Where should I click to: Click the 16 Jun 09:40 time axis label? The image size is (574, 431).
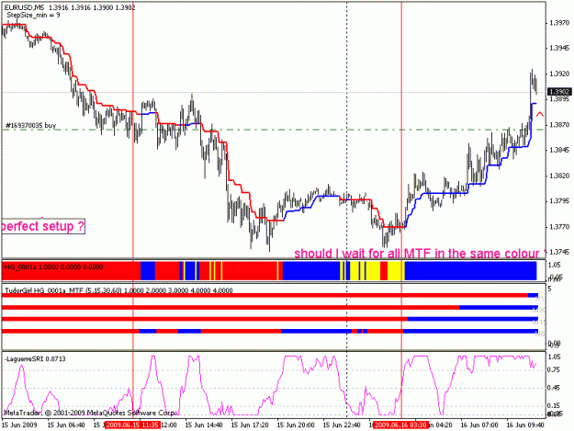tap(525, 425)
